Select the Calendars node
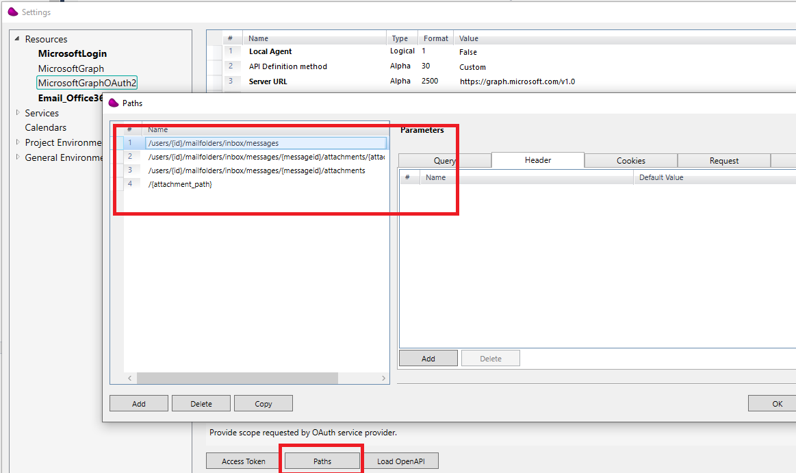The image size is (796, 473). coord(45,127)
